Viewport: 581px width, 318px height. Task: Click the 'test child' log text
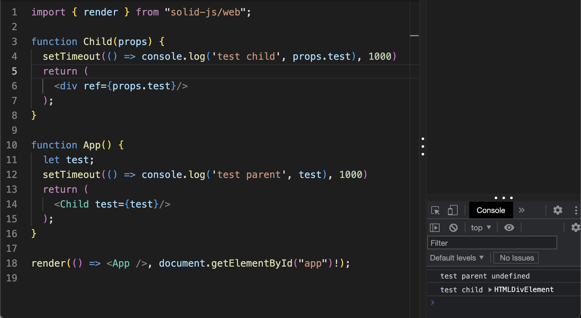(462, 290)
